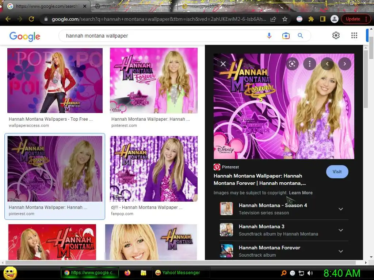Click the 'wallpaperaccess.com' source text

click(29, 125)
